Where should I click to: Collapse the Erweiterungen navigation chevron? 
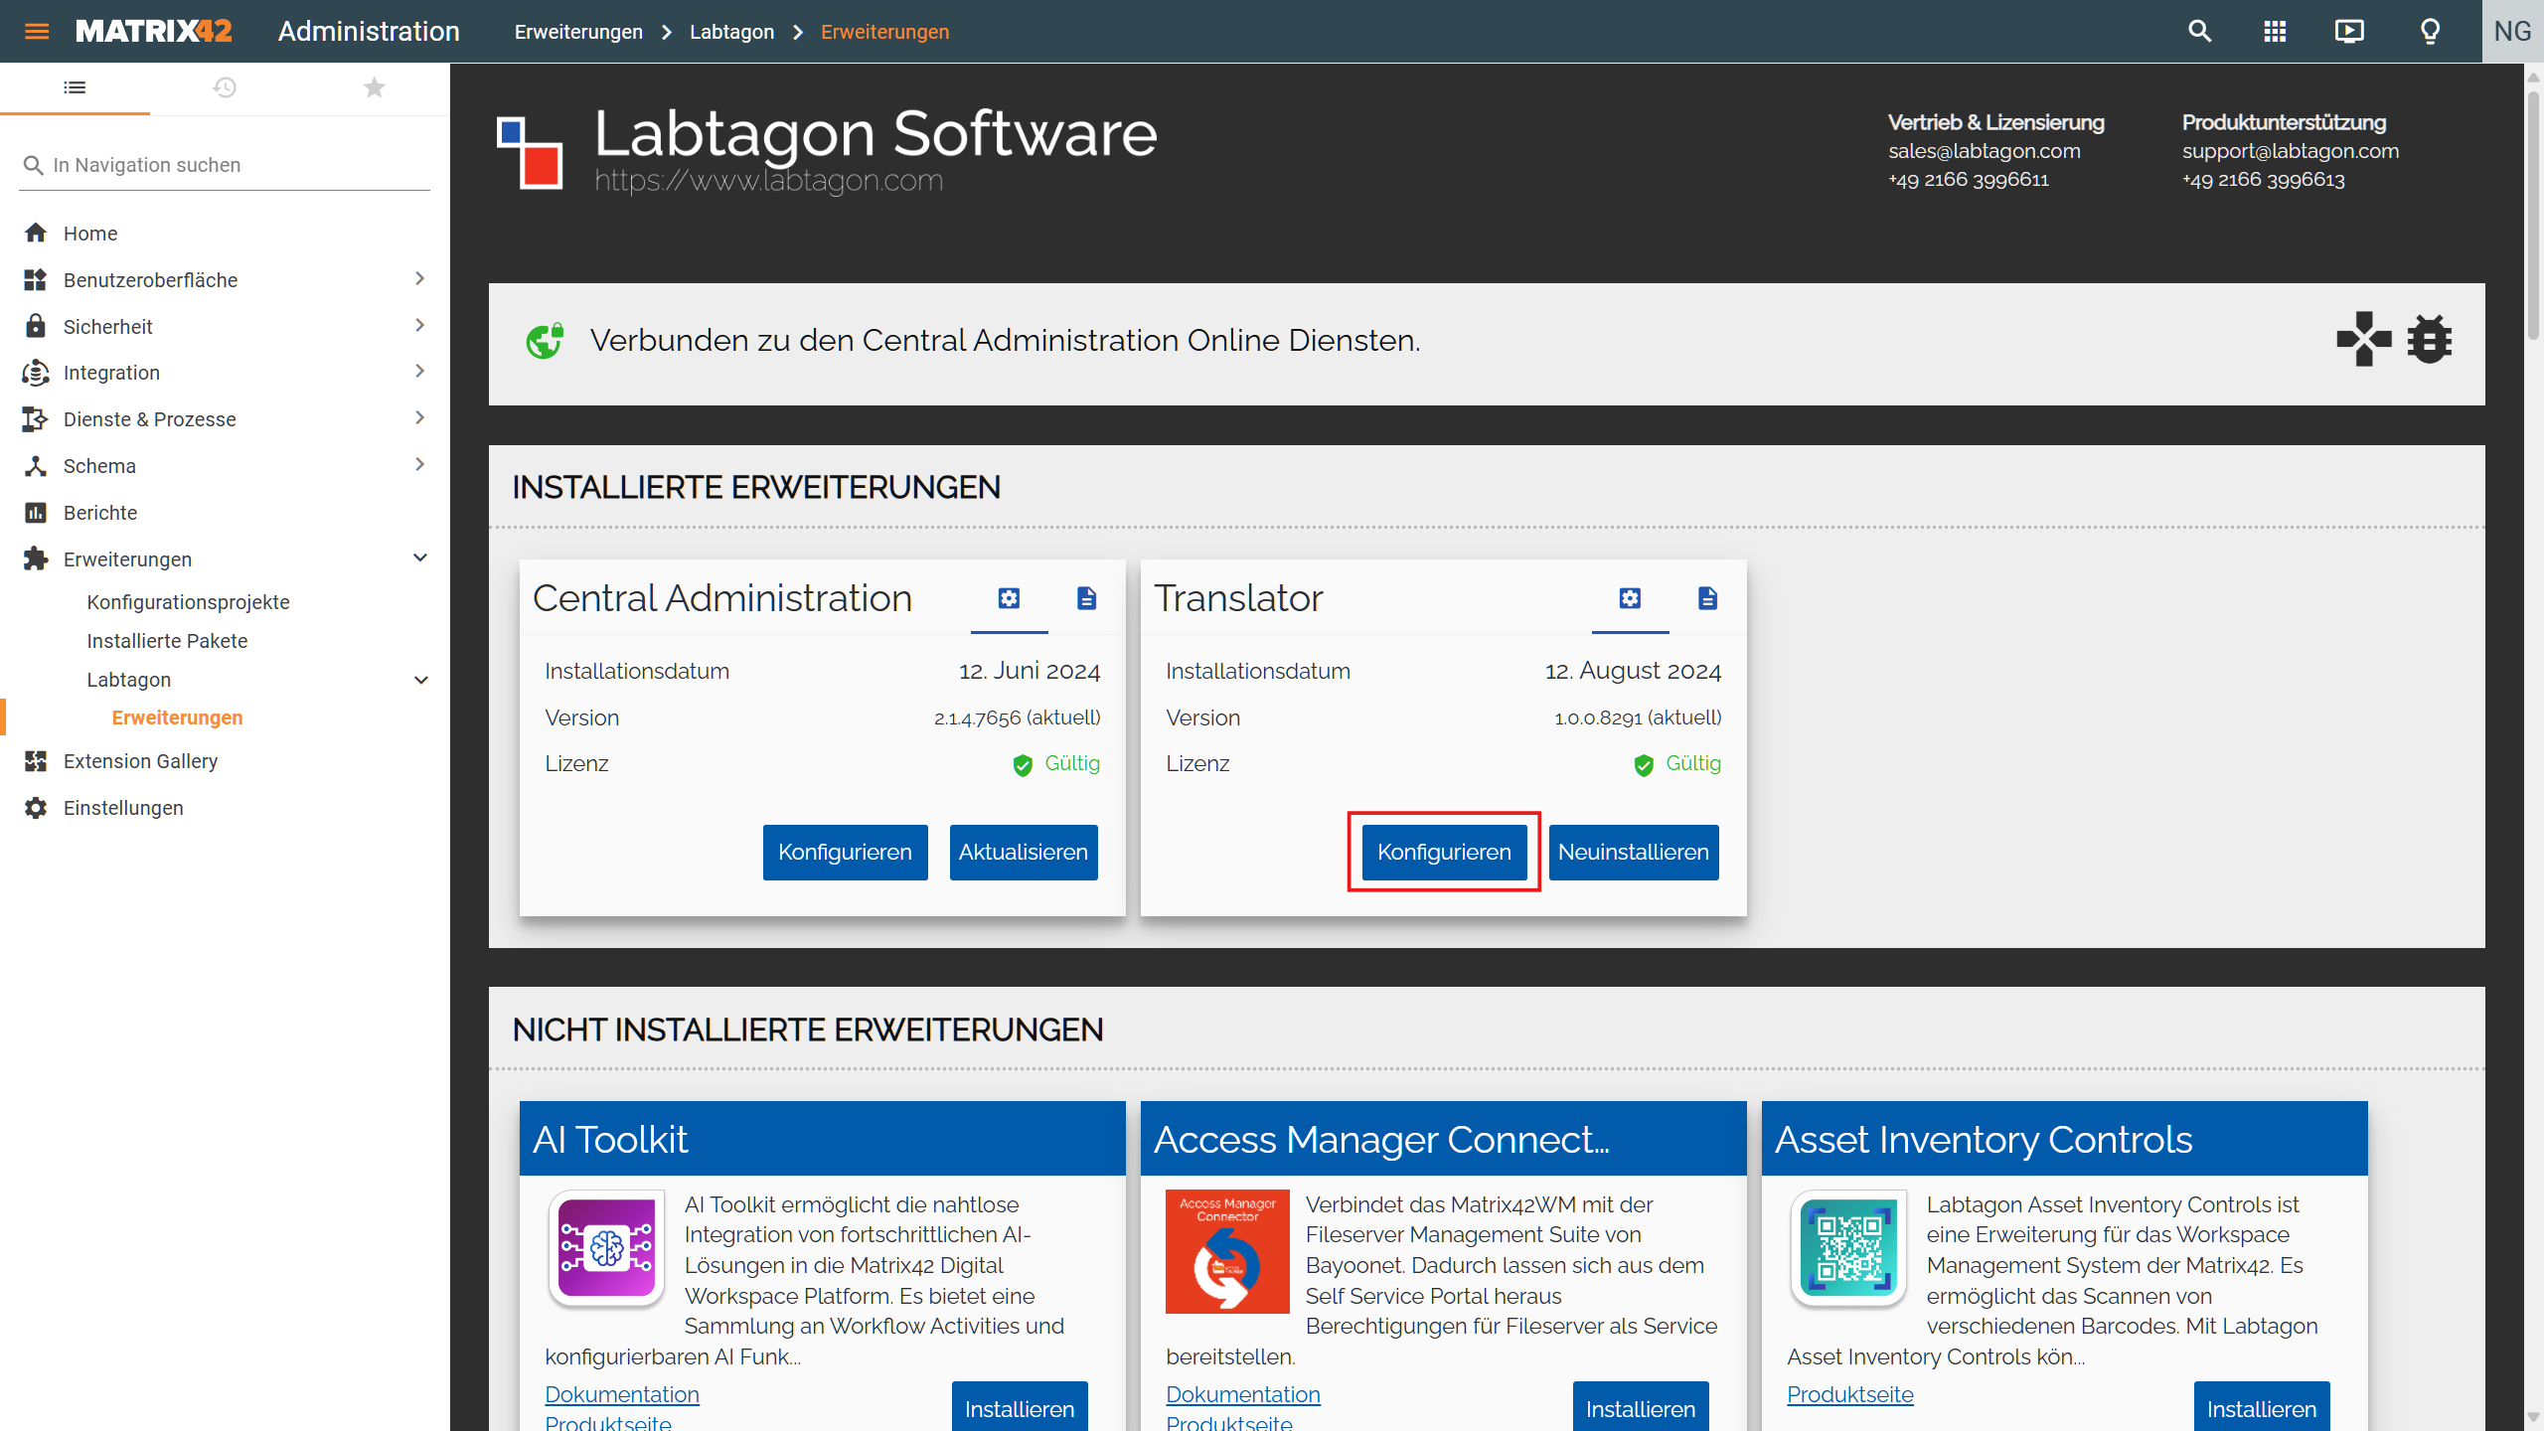419,558
